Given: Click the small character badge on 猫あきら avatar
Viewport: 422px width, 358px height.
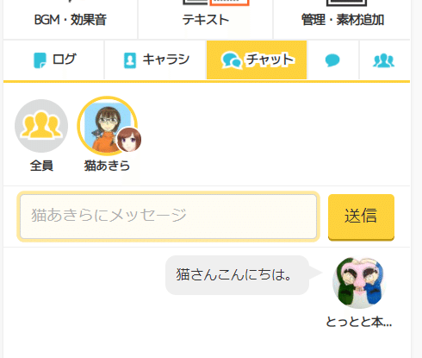Looking at the screenshot, I should tap(129, 140).
